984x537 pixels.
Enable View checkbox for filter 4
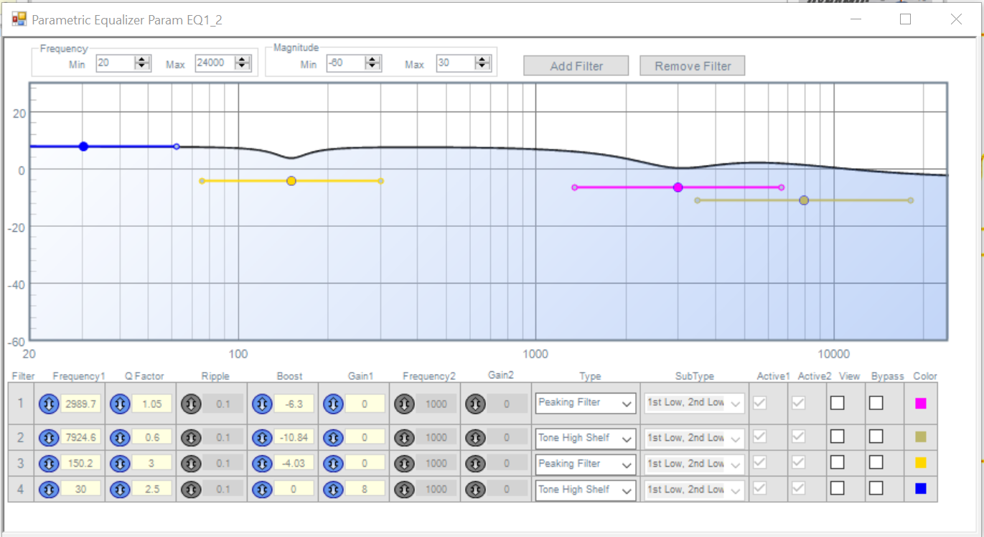(838, 489)
